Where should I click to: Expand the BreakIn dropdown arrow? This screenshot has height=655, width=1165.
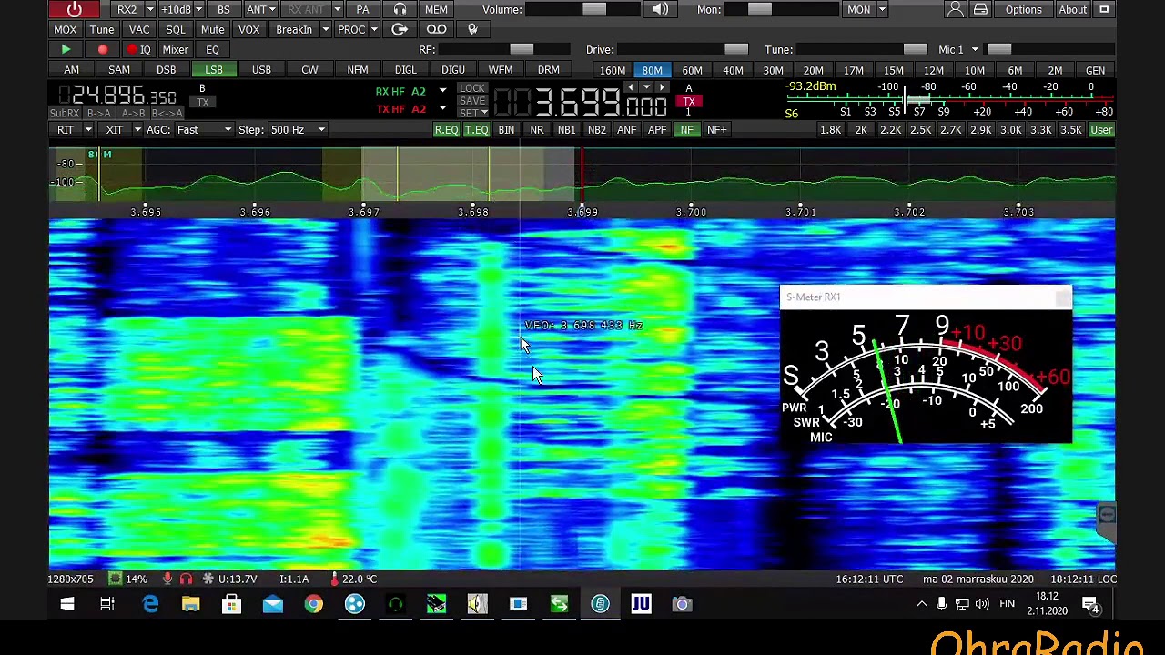[x=325, y=29]
